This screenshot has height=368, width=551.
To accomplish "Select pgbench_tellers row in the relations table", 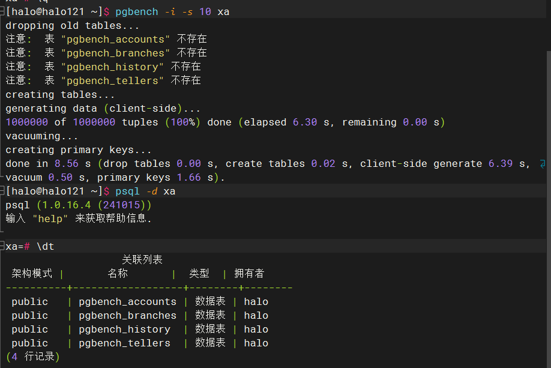I will click(124, 343).
